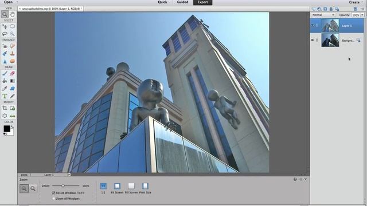367x206 pixels.
Task: Select the Smart Brush tool
Action: pyautogui.click(x=5, y=53)
